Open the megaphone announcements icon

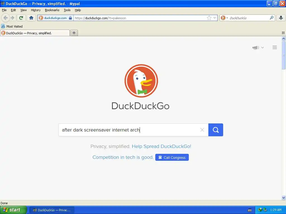pos(256,47)
